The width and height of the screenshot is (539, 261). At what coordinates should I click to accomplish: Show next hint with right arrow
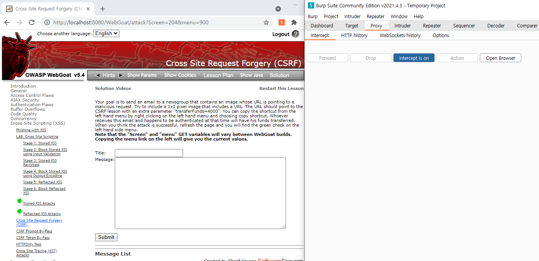coord(121,75)
